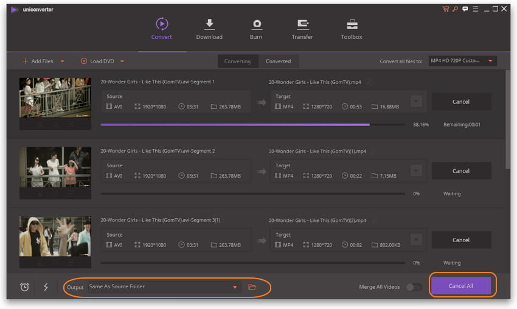Viewport: 517px width, 309px height.
Task: Click the Merge All Videos label
Action: pos(379,287)
